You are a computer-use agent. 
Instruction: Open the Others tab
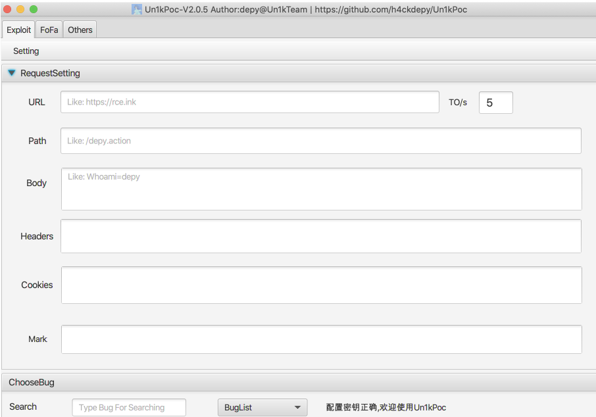pyautogui.click(x=80, y=30)
